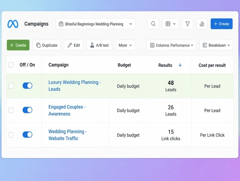Click Daily budget in Website Traffic row

coord(128,135)
